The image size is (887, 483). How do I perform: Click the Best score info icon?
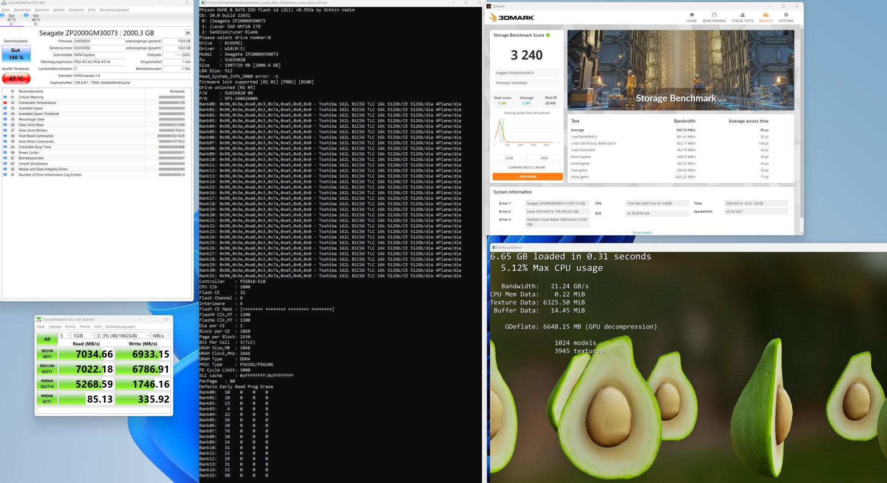tap(555, 98)
